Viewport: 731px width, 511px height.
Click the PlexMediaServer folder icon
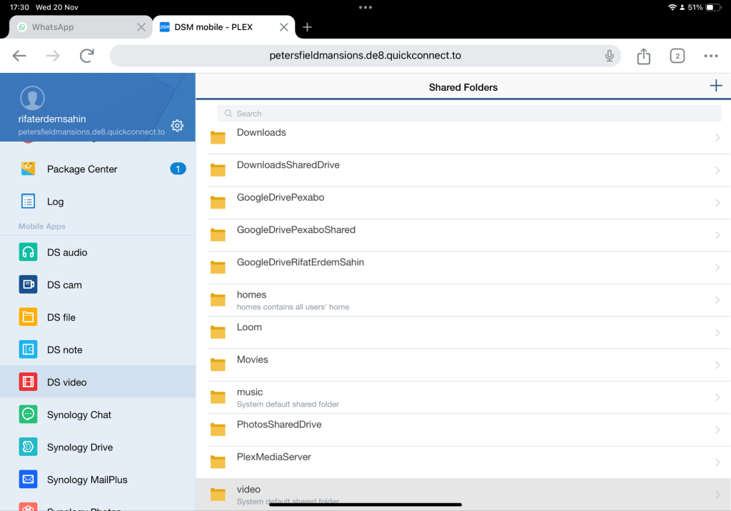(x=218, y=462)
